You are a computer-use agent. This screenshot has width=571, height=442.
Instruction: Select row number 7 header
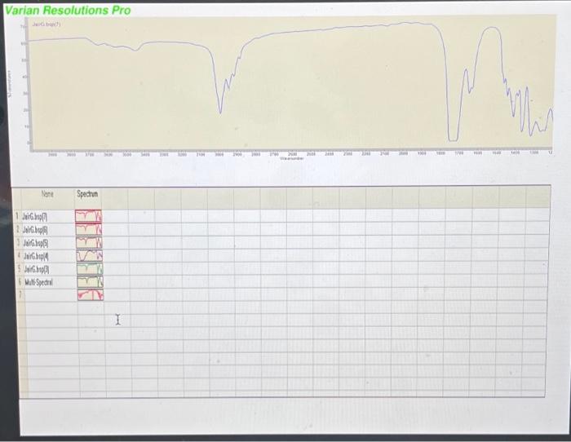20,294
